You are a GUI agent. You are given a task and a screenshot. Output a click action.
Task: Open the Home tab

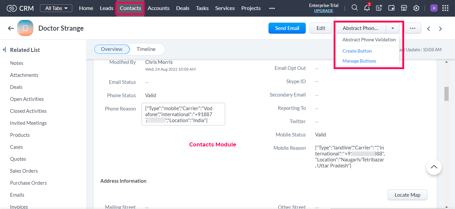click(x=86, y=8)
